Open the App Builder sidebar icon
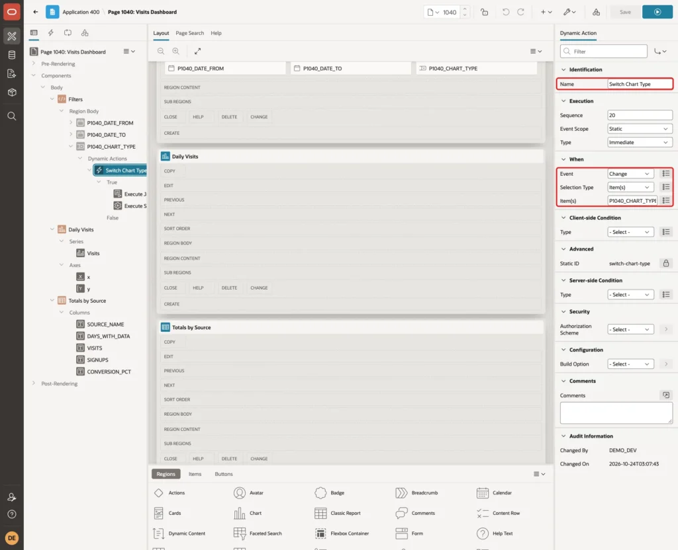Screen dimensions: 678x550 pyautogui.click(x=12, y=36)
